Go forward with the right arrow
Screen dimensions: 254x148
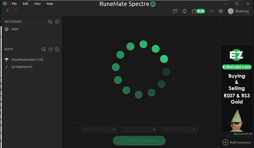(16, 10)
